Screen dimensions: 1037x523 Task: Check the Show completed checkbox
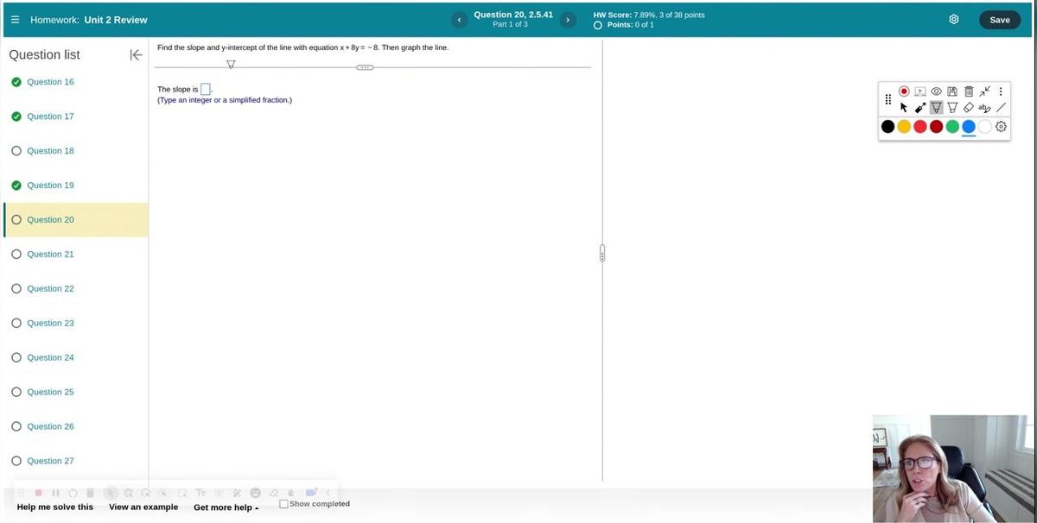coord(283,504)
